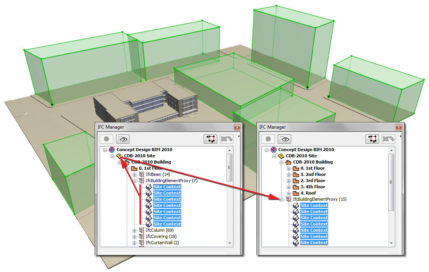Select 'IfcBuildingElementProxy (15)' row
This screenshot has width=429, height=272.
click(320, 199)
